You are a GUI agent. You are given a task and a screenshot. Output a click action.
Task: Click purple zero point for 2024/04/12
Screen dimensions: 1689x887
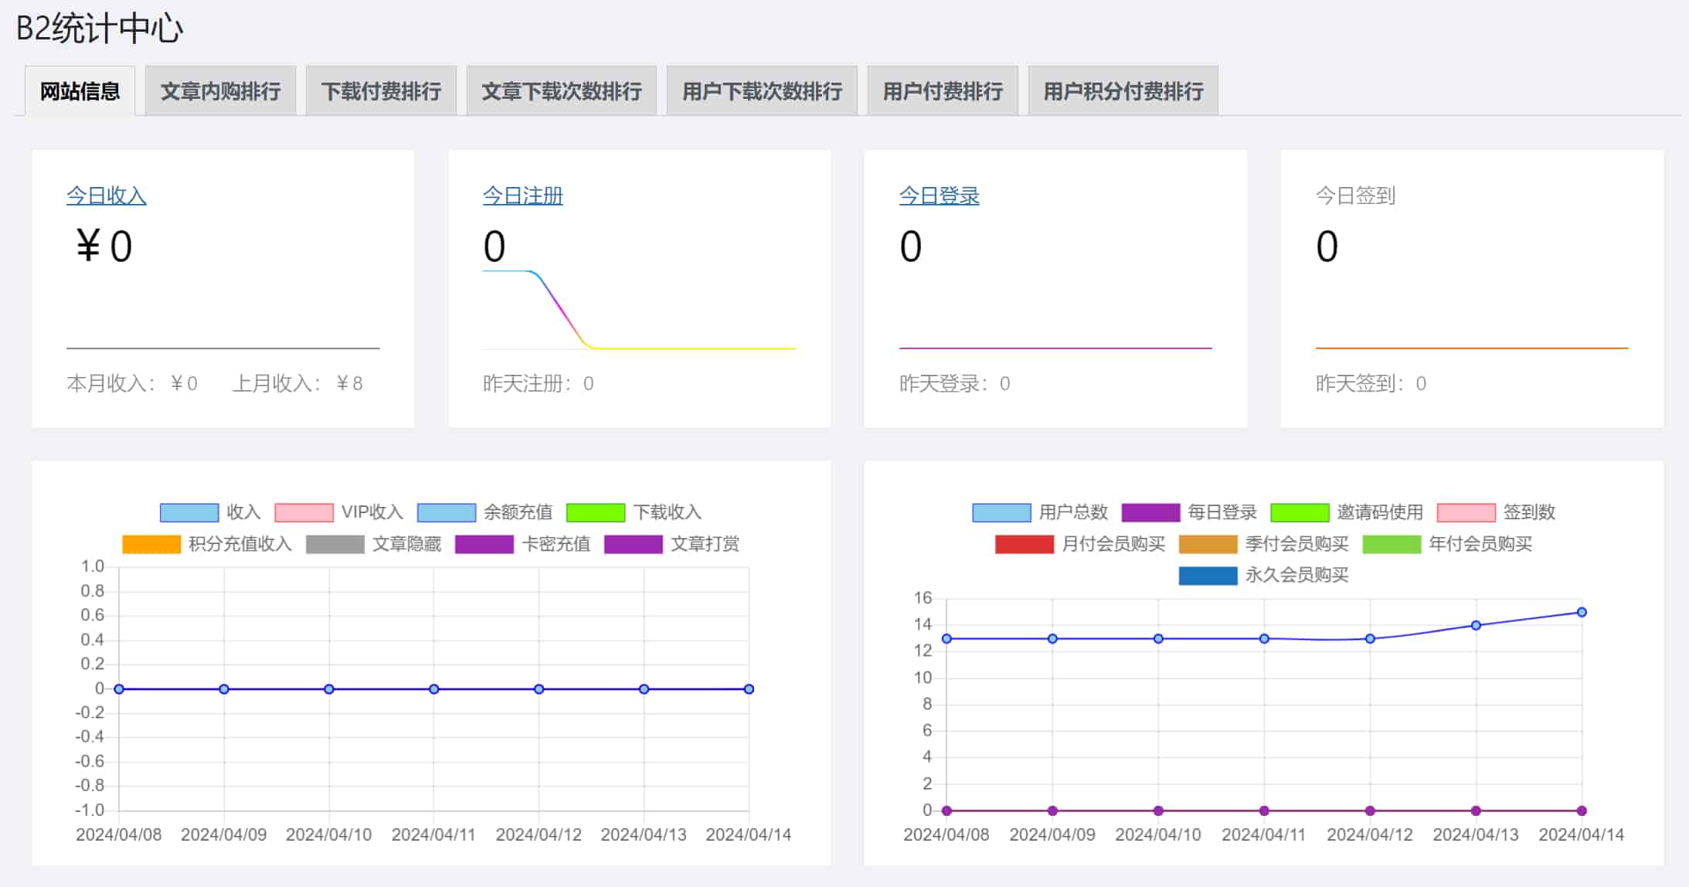pos(1370,811)
